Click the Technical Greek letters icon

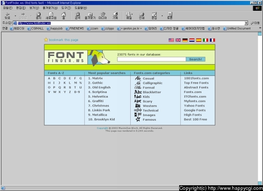pyautogui.click(x=138, y=110)
